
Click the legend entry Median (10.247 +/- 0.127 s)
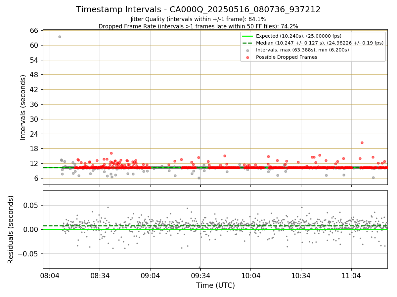pyautogui.click(x=320, y=43)
